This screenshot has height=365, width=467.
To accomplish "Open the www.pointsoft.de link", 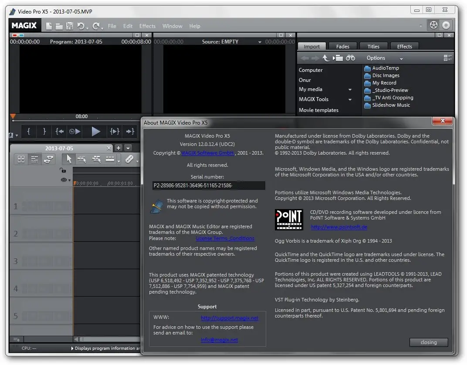I will [x=339, y=227].
